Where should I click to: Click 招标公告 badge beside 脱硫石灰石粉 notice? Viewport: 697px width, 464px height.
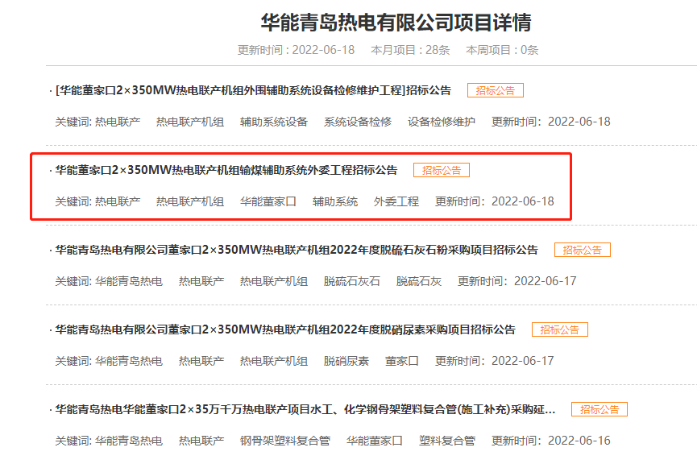tap(582, 250)
